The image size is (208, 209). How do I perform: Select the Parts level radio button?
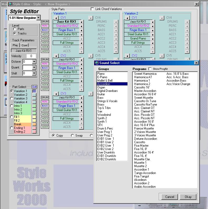tap(15, 29)
